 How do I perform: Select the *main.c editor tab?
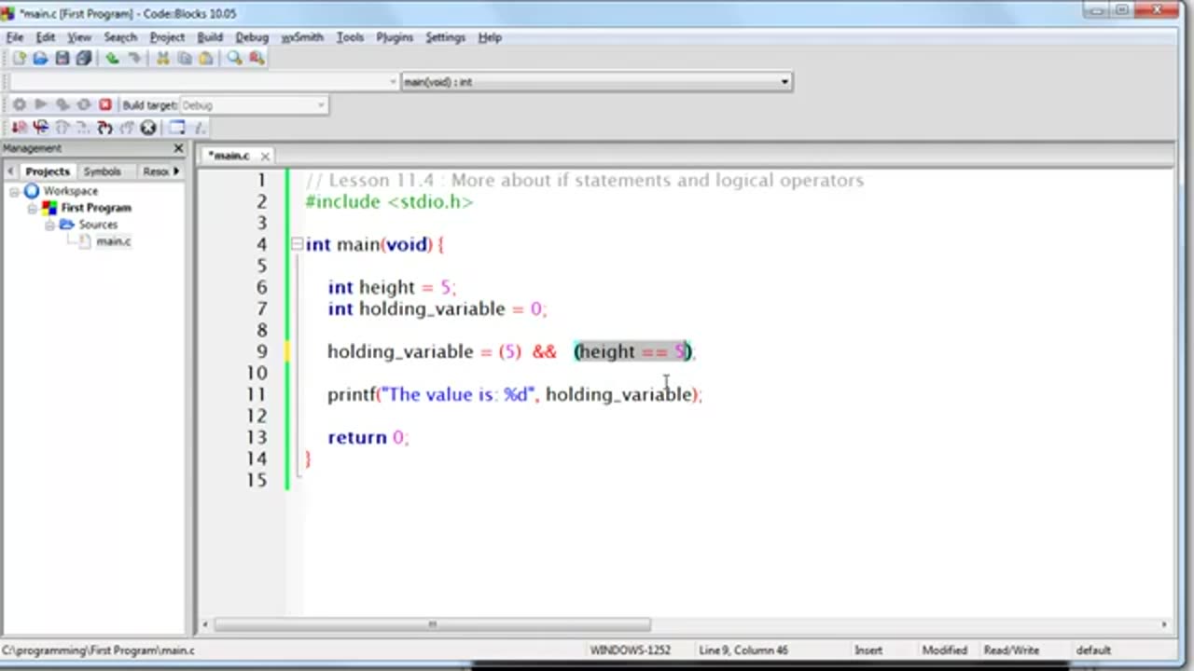229,156
